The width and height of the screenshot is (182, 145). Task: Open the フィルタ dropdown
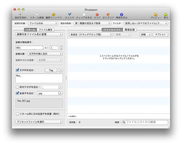click(146, 23)
